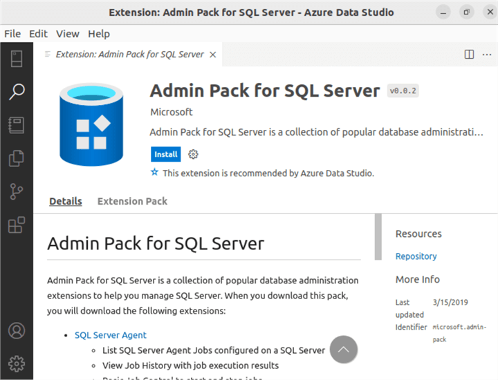Click the Manage gear in activity bar
This screenshot has width=498, height=380.
[x=16, y=363]
